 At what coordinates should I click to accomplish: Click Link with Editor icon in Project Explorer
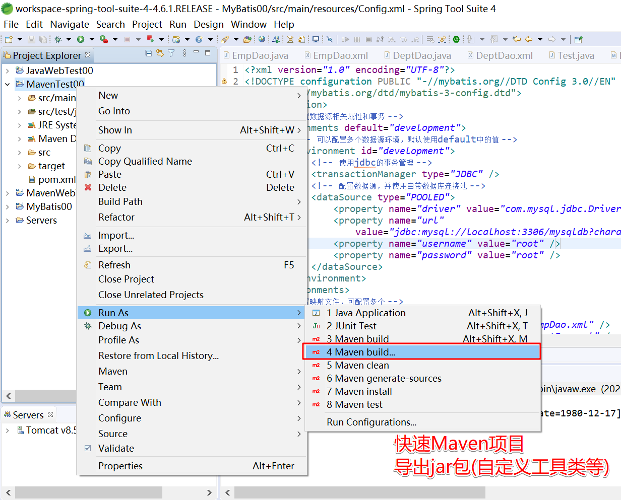(160, 53)
